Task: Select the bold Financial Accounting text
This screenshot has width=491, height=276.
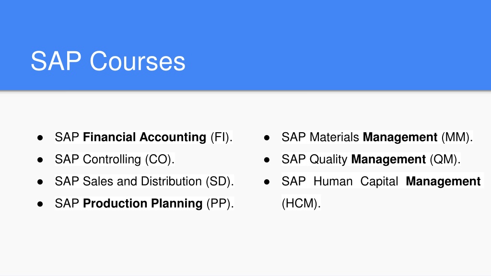Action: pyautogui.click(x=145, y=138)
